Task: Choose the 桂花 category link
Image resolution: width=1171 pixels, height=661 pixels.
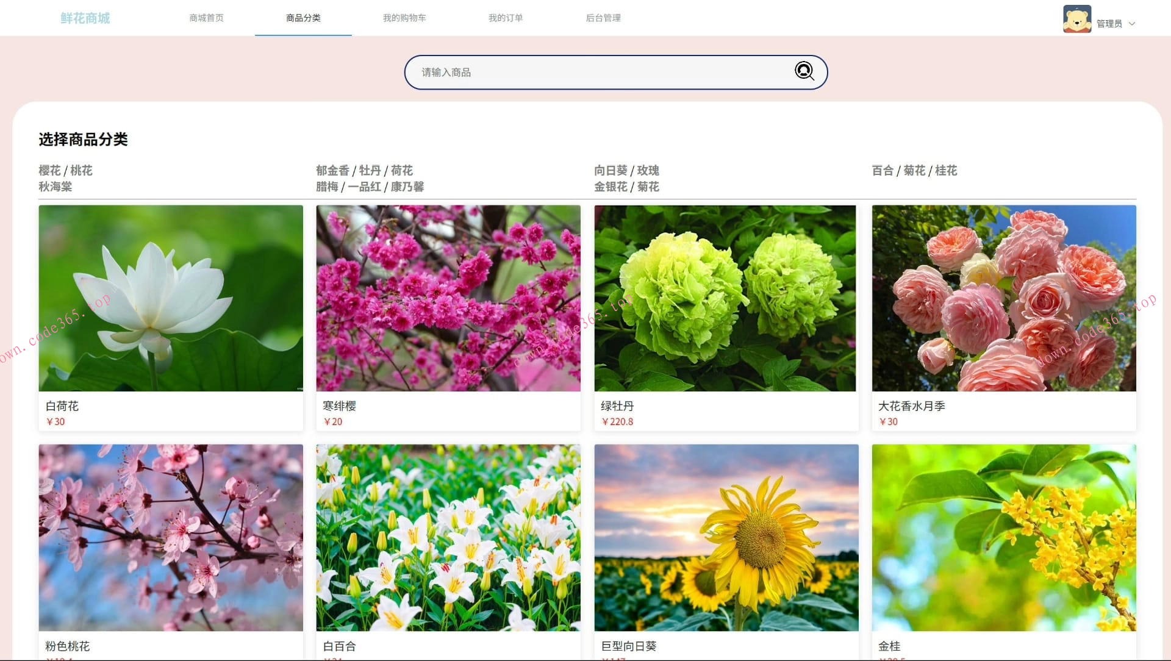Action: pos(946,171)
